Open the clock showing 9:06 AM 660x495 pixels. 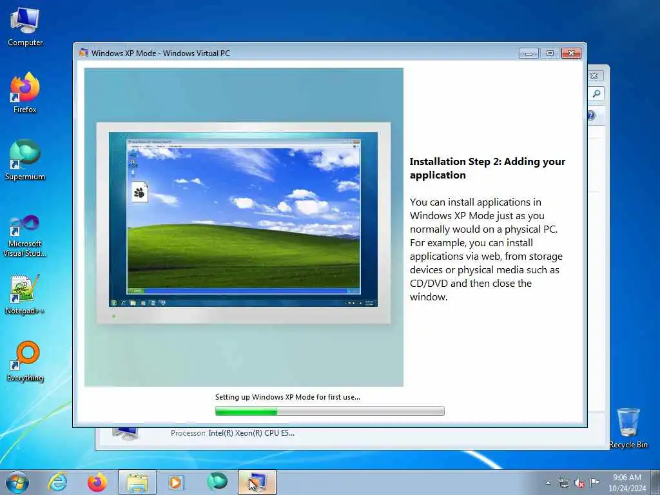[627, 483]
